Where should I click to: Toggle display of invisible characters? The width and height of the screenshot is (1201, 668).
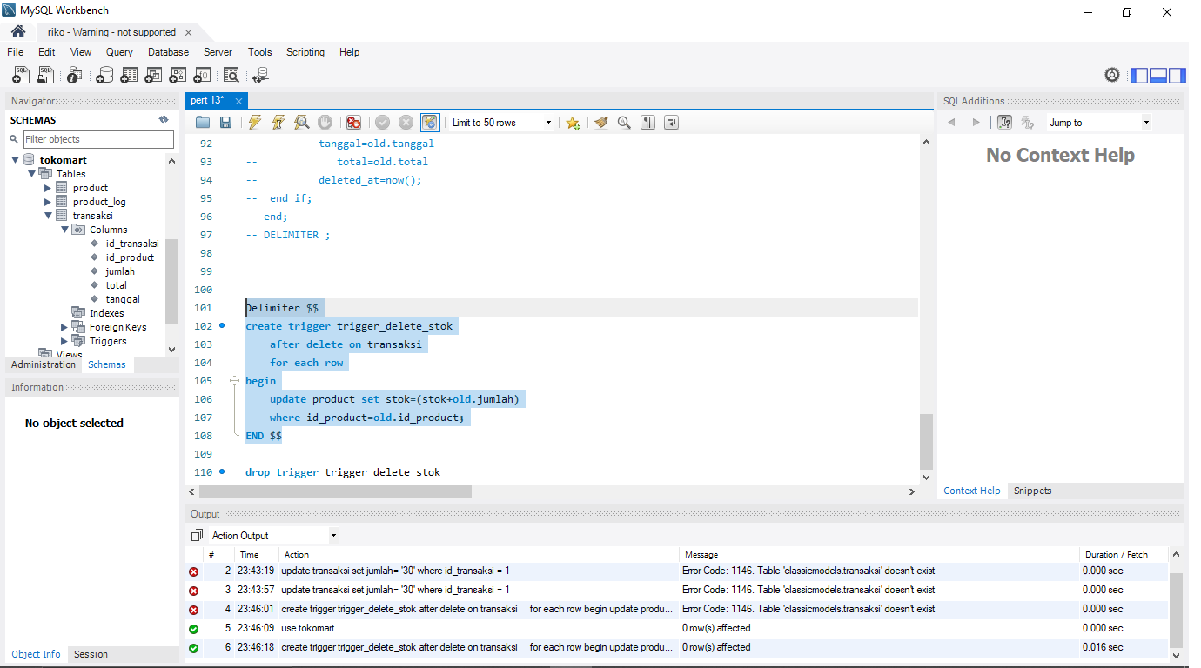(647, 123)
